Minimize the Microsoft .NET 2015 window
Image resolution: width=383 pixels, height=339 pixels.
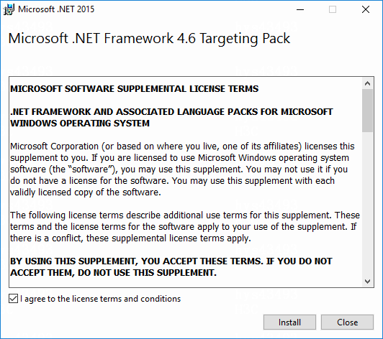pos(300,9)
